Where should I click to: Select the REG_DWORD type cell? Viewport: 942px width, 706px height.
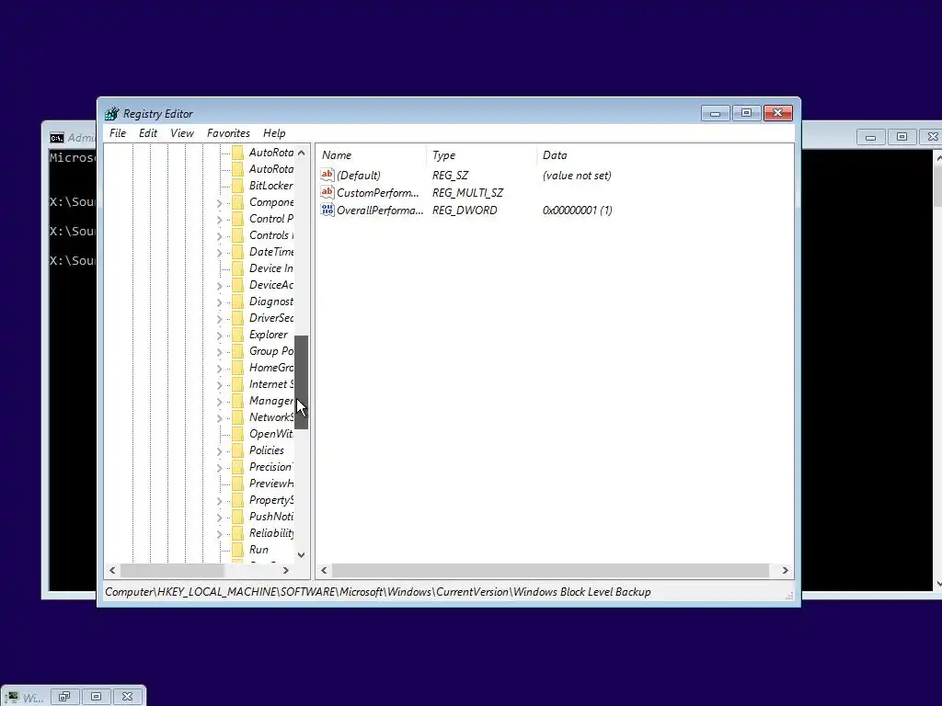[465, 211]
